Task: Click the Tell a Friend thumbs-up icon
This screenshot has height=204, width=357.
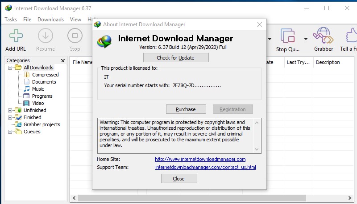Action: (x=351, y=36)
